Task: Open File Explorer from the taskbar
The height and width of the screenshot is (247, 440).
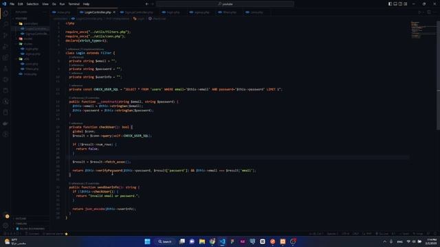Action: [202, 242]
